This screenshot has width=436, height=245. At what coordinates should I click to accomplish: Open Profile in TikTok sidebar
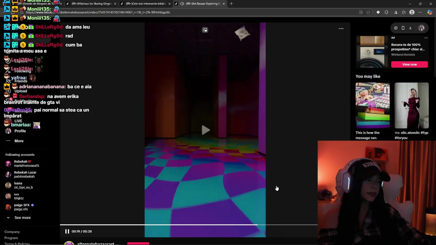click(x=20, y=131)
